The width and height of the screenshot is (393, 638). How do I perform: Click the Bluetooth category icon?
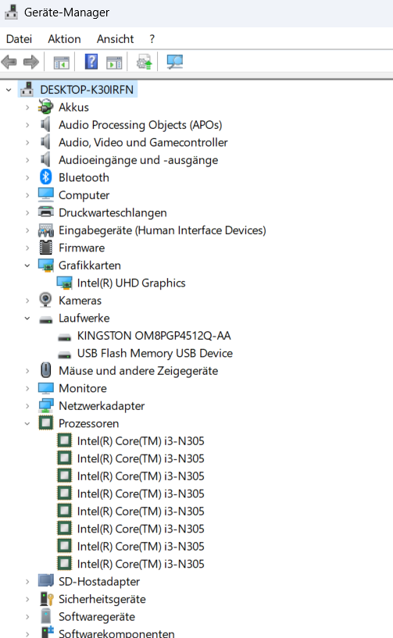tap(45, 177)
